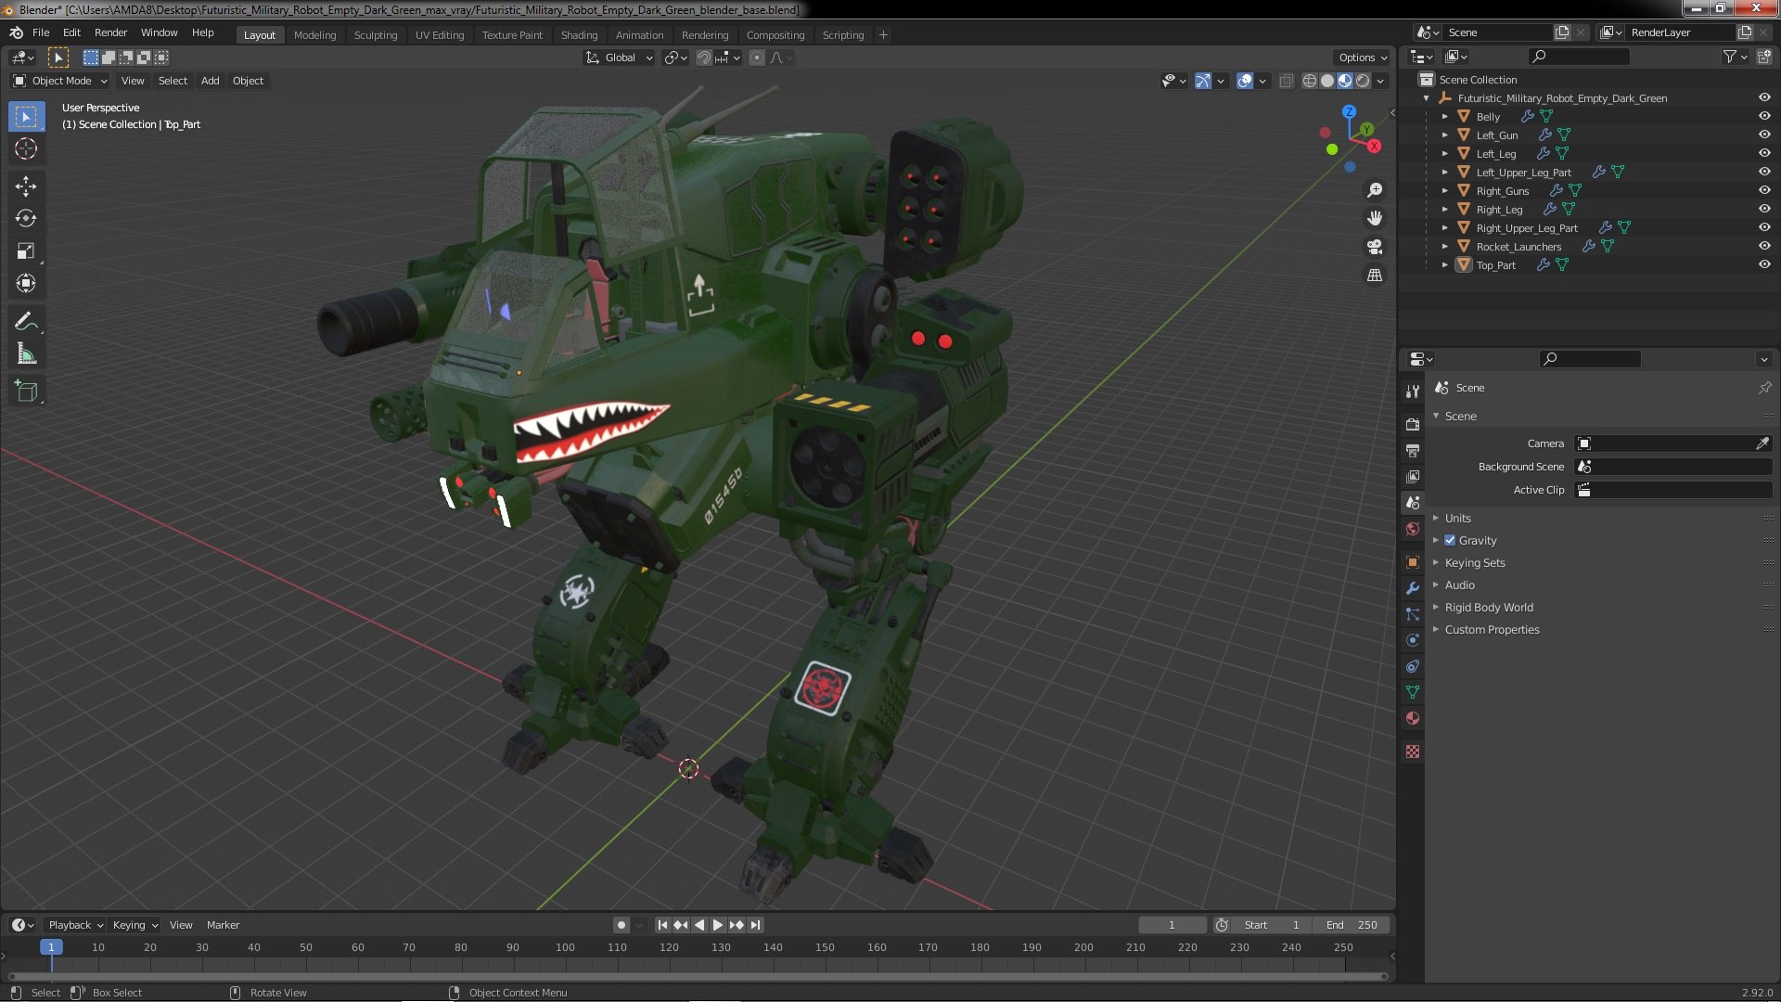Open the Playback popover
This screenshot has height=1002, width=1781.
75,925
